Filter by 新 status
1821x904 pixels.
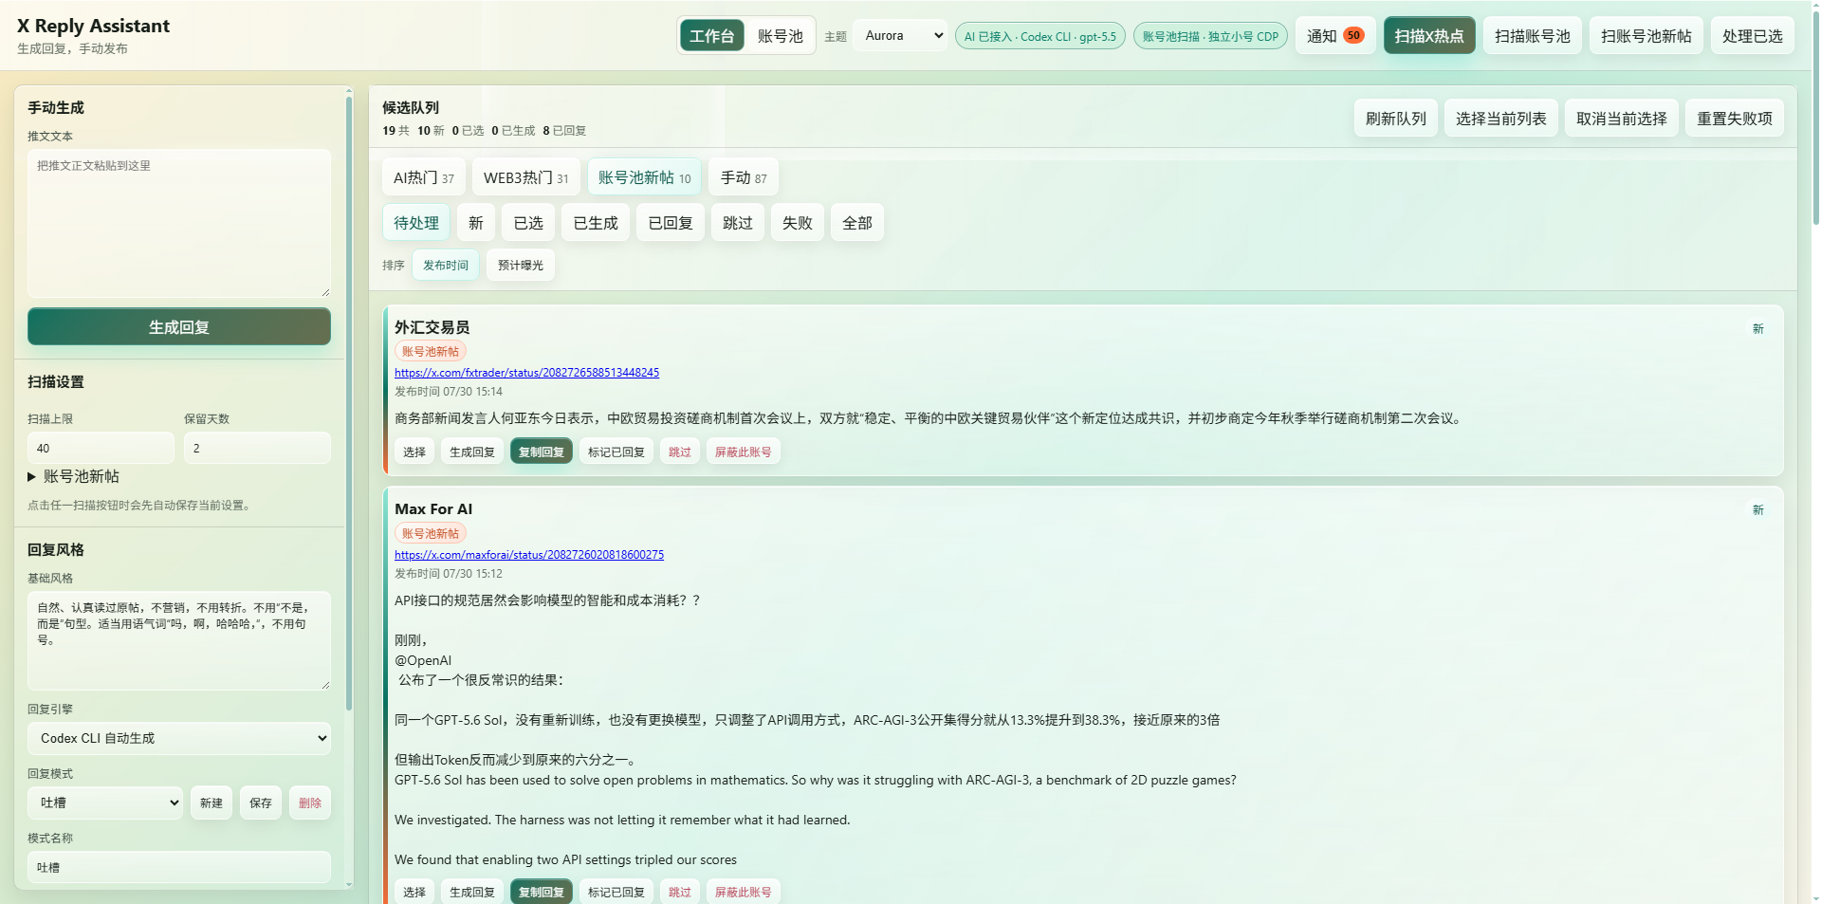click(x=476, y=223)
